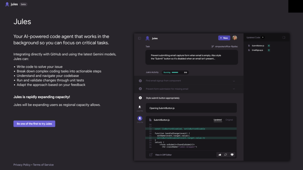The height and width of the screenshot is (170, 303).
Task: Click the purple Jules avatar at 2:43 PM
Action: tap(140, 118)
